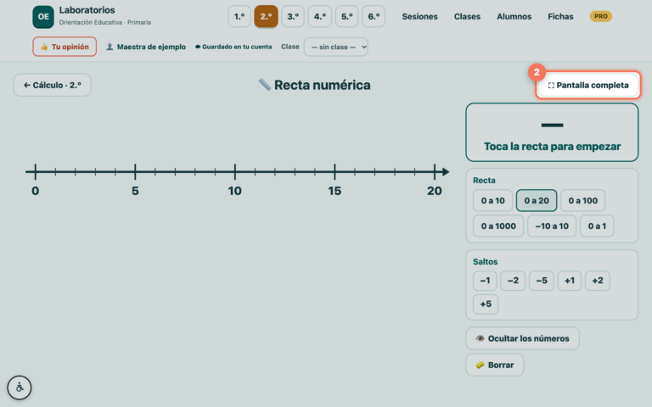652x407 pixels.
Task: Expand the Clase dropdown
Action: 336,47
